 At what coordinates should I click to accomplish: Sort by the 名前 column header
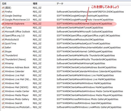coord(4,4)
